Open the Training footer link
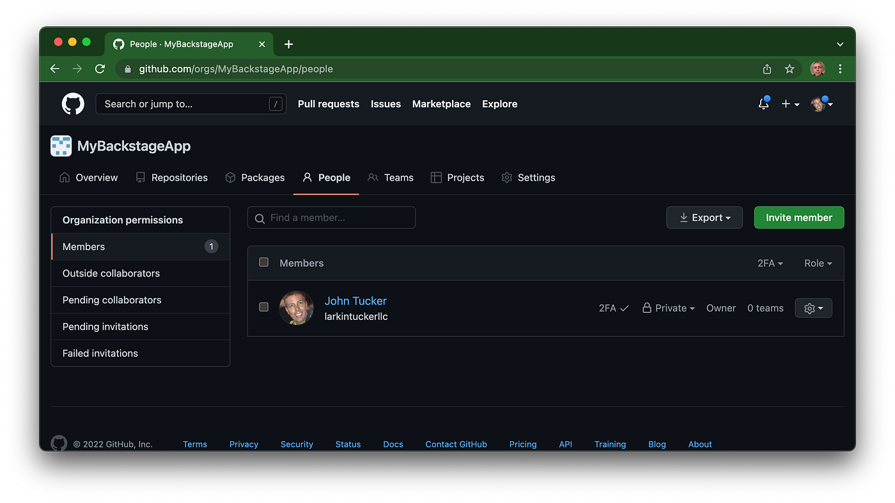 [610, 444]
